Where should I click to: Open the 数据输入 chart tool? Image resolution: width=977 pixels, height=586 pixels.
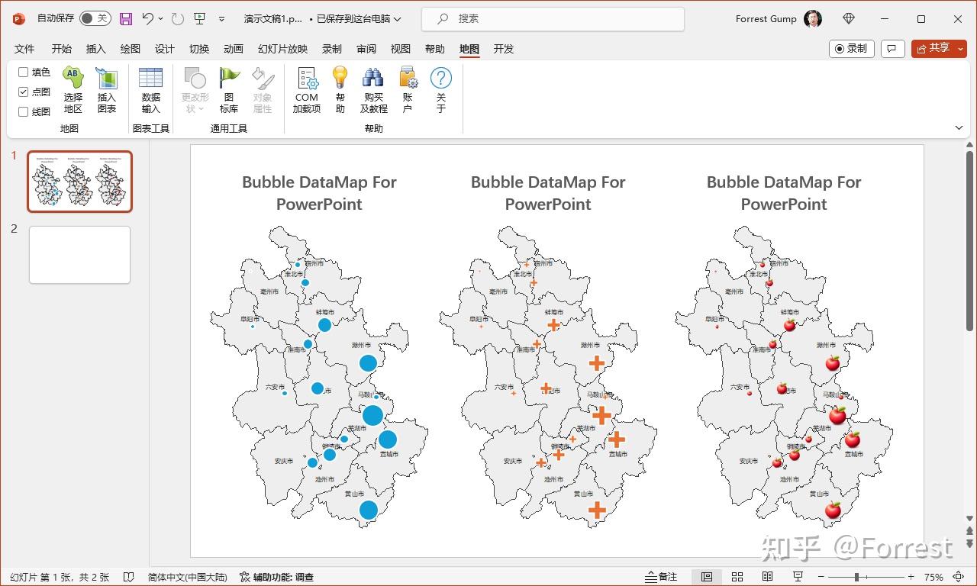click(x=150, y=89)
